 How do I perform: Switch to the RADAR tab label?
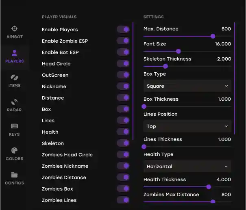(x=14, y=110)
